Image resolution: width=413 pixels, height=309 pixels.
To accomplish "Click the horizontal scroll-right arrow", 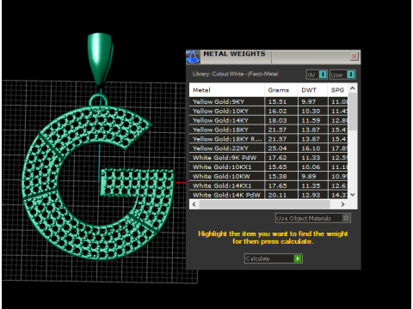I will (x=342, y=204).
